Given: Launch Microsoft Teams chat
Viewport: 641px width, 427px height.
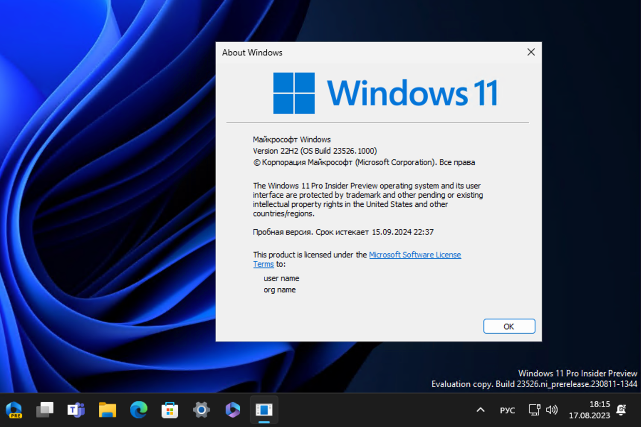Looking at the screenshot, I should coord(76,410).
